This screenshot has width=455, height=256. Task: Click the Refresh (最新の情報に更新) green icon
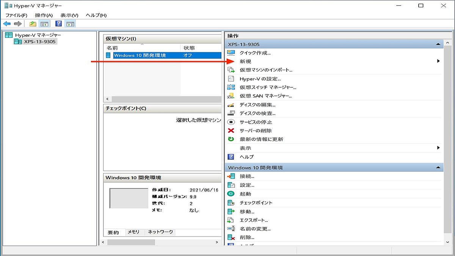tap(231, 139)
